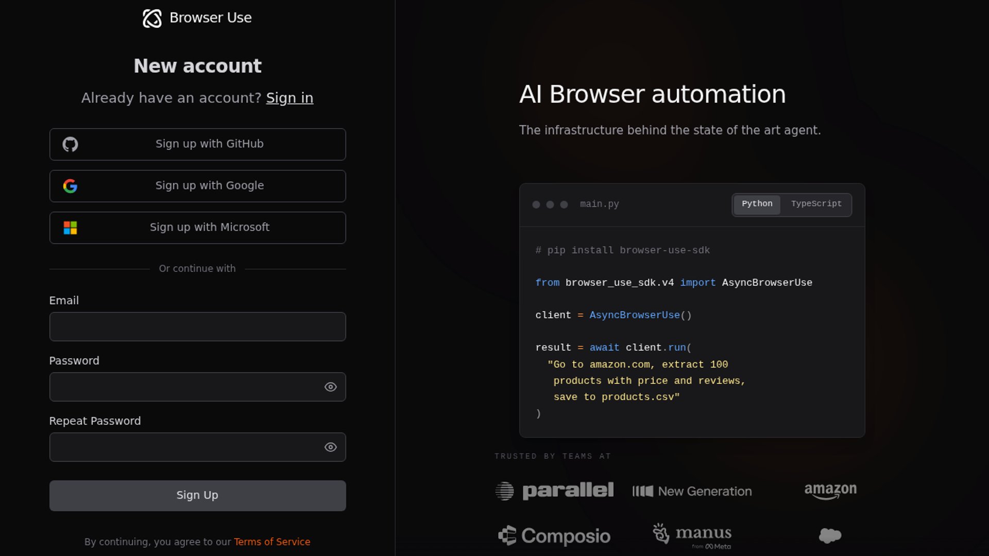The width and height of the screenshot is (989, 556).
Task: Sign up with GitHub
Action: point(197,144)
